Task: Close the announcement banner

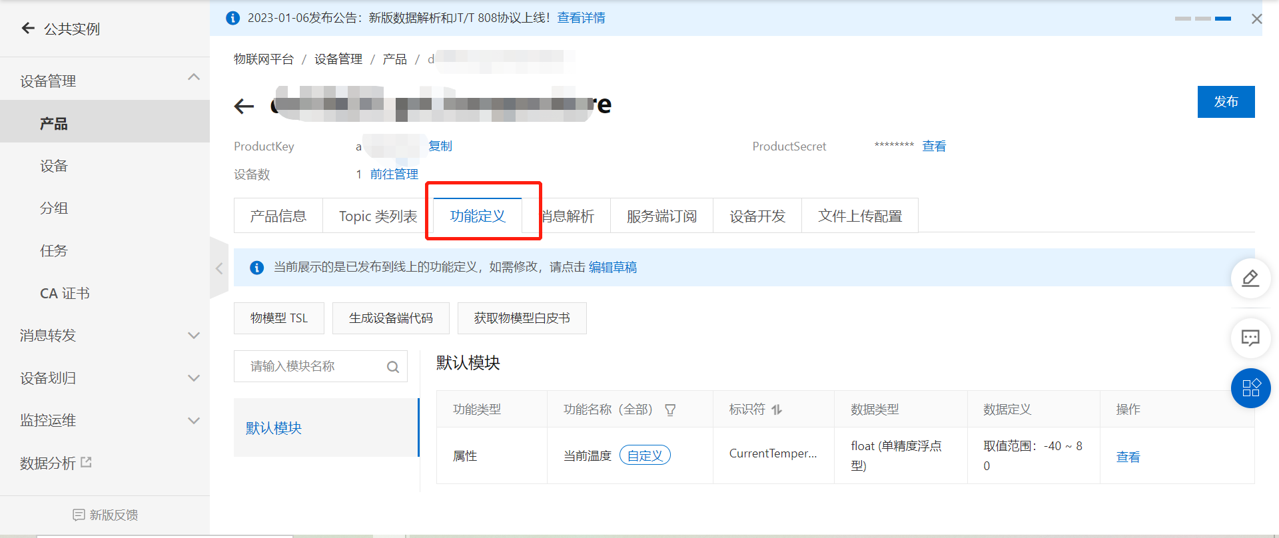Action: click(x=1256, y=19)
